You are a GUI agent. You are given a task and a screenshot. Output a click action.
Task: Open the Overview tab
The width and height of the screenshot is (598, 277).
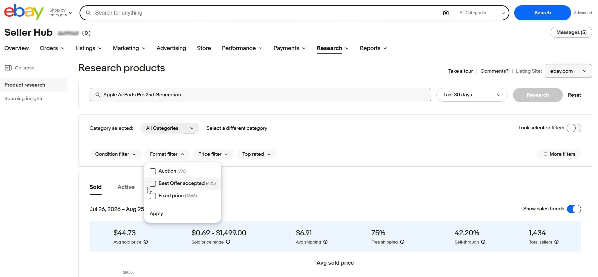coord(17,48)
